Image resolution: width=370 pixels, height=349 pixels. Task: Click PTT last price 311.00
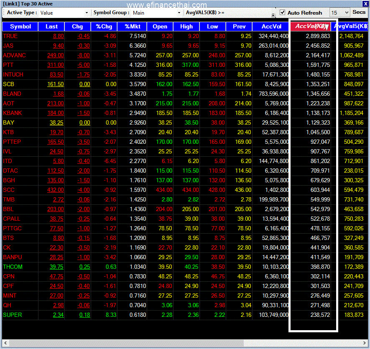(56, 65)
